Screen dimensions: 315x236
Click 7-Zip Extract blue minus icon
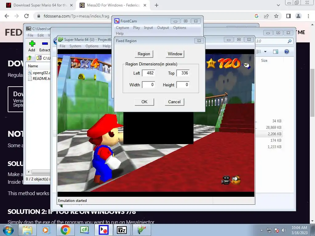coord(45,44)
